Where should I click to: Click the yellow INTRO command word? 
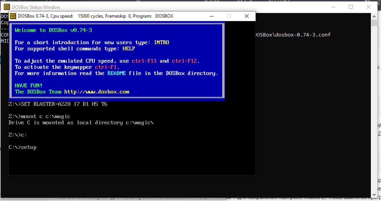(162, 42)
